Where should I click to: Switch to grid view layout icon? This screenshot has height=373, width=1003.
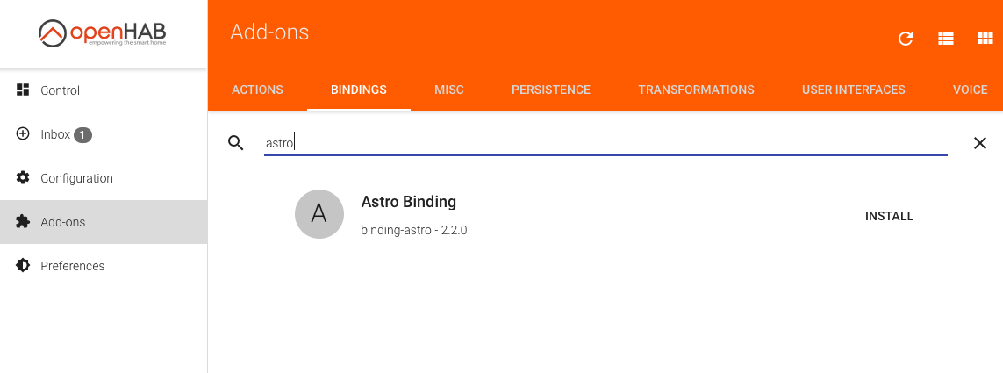tap(985, 39)
